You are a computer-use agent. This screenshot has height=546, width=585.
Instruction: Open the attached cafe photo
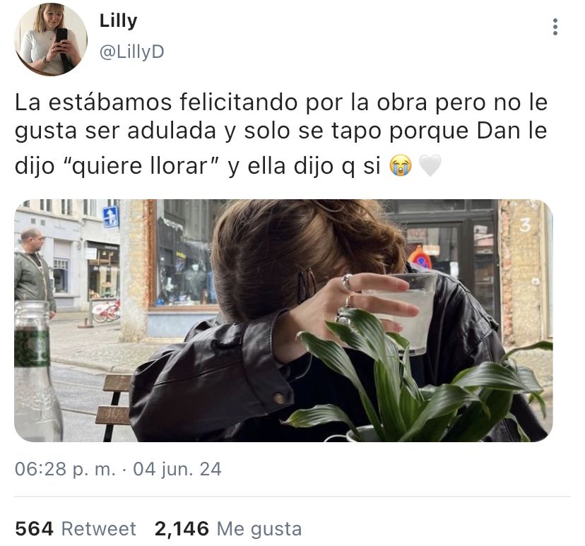pyautogui.click(x=283, y=321)
